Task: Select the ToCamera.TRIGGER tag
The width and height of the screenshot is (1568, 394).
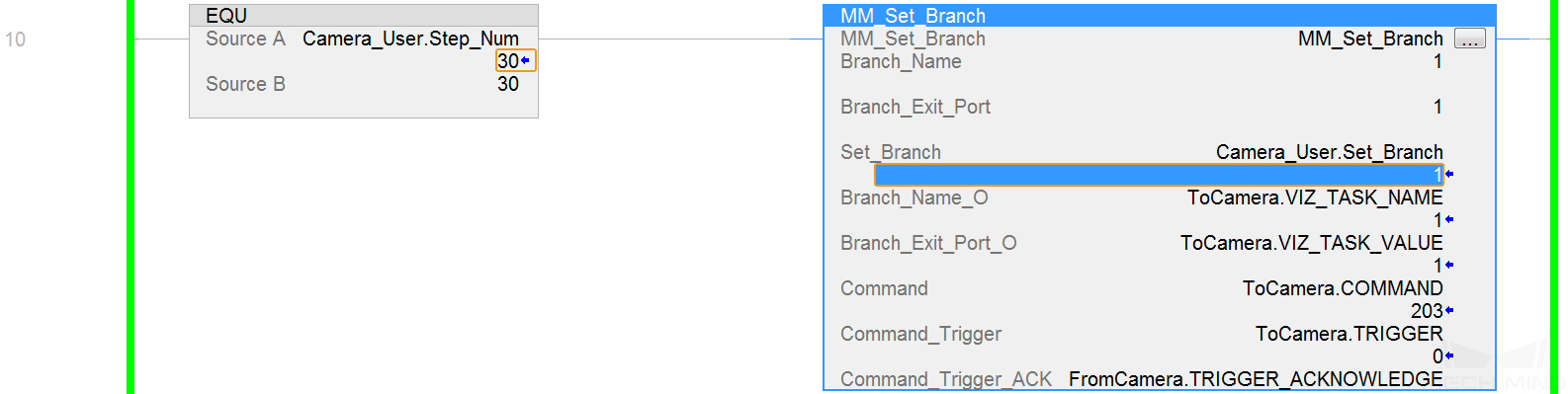Action: pyautogui.click(x=1350, y=334)
